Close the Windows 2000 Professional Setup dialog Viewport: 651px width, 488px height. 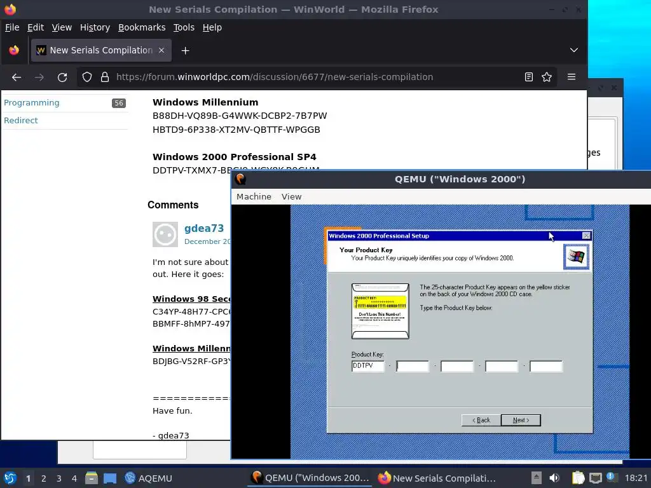[x=586, y=236]
